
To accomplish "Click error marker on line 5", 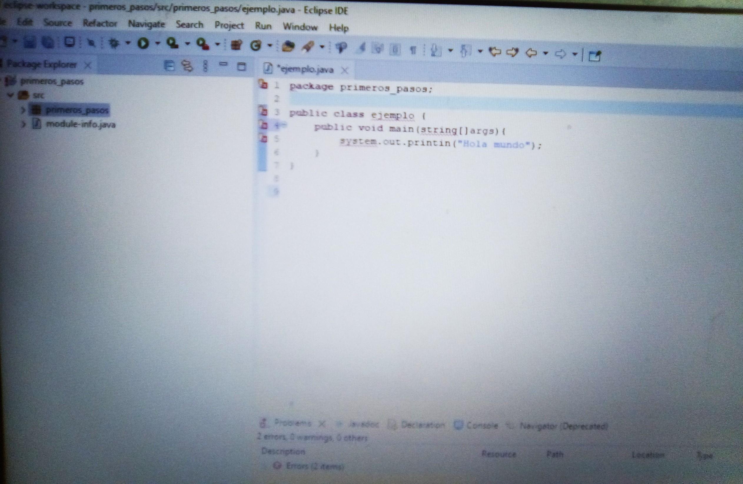I will click(x=263, y=138).
